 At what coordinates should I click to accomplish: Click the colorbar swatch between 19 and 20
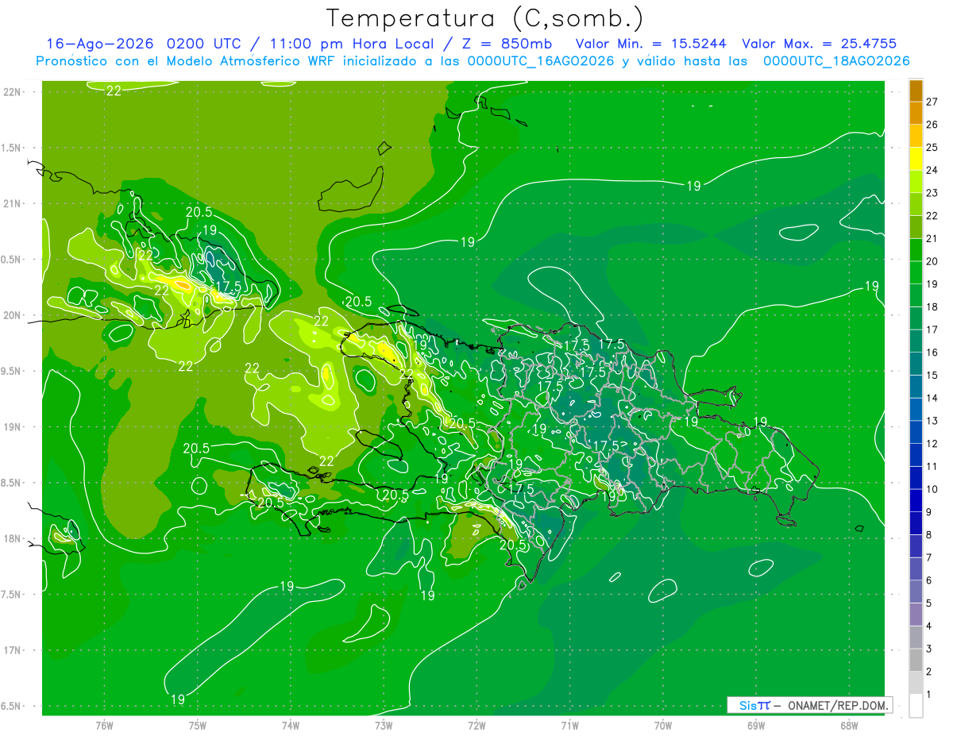point(916,272)
